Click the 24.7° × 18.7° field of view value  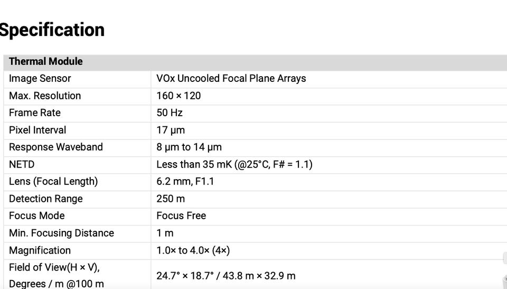(x=226, y=276)
